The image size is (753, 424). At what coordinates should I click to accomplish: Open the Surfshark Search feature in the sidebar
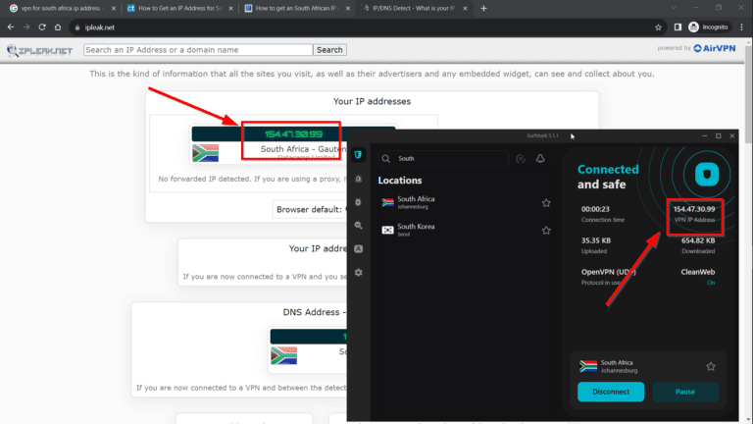point(360,226)
